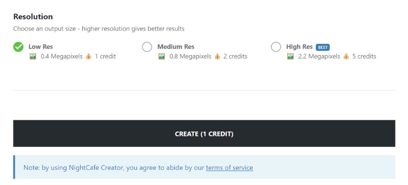Click the blue BEST badge
The width and height of the screenshot is (408, 185).
[x=323, y=47]
